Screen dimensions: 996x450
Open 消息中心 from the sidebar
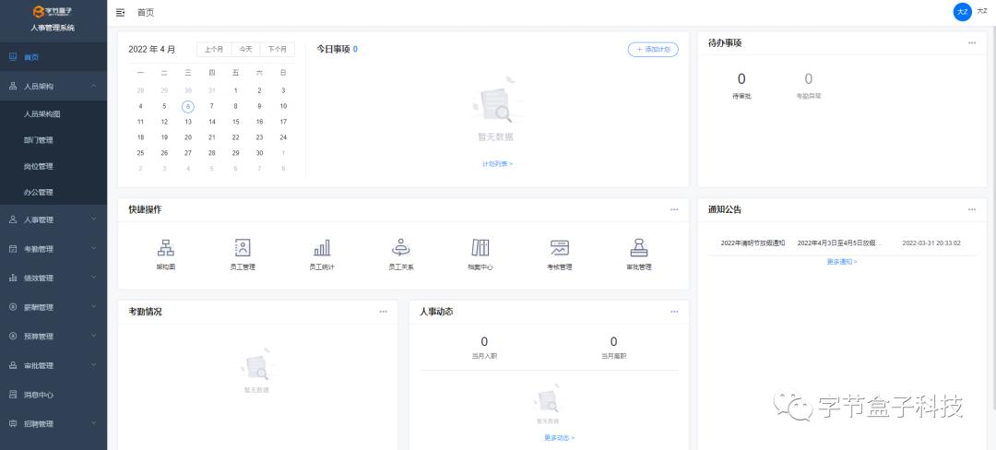coord(39,395)
